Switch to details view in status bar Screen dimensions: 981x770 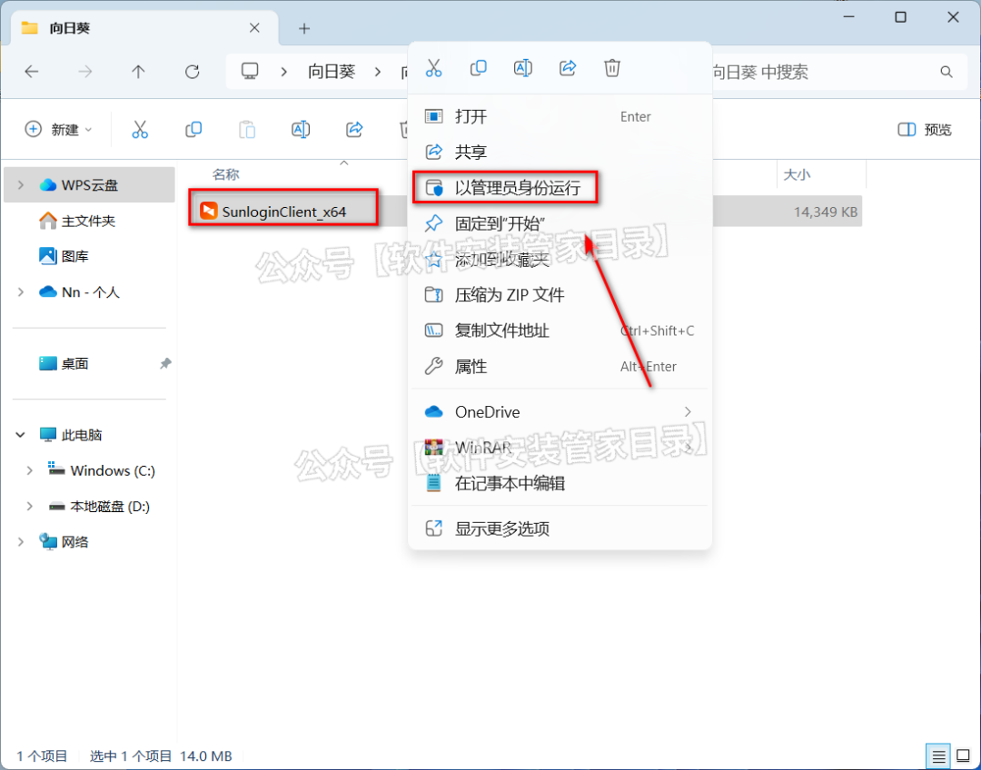[938, 756]
